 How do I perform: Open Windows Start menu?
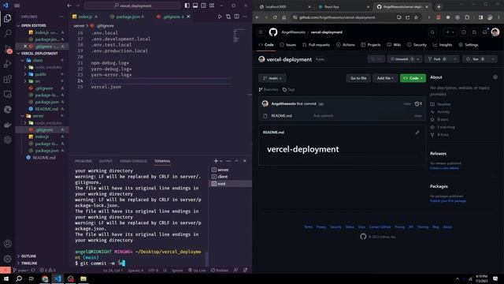pyautogui.click(x=6, y=278)
